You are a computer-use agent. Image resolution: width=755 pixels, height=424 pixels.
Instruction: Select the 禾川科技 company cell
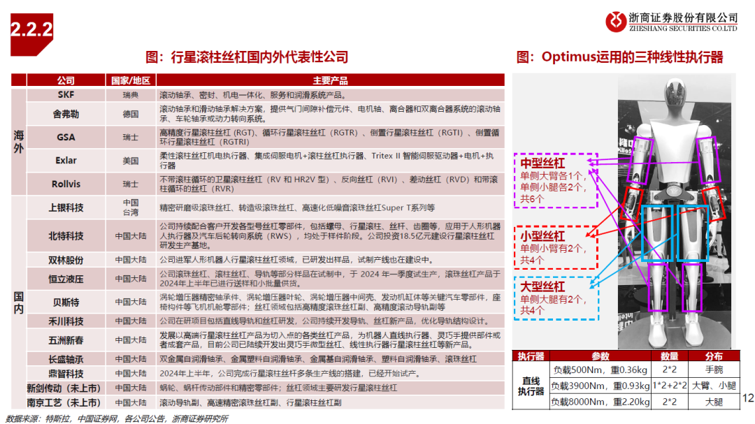click(66, 321)
